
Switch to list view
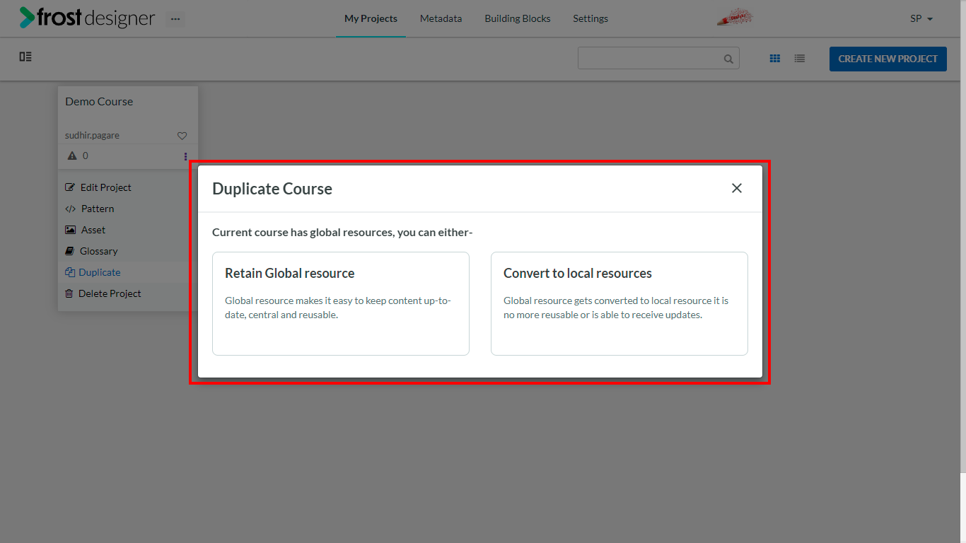coord(800,59)
